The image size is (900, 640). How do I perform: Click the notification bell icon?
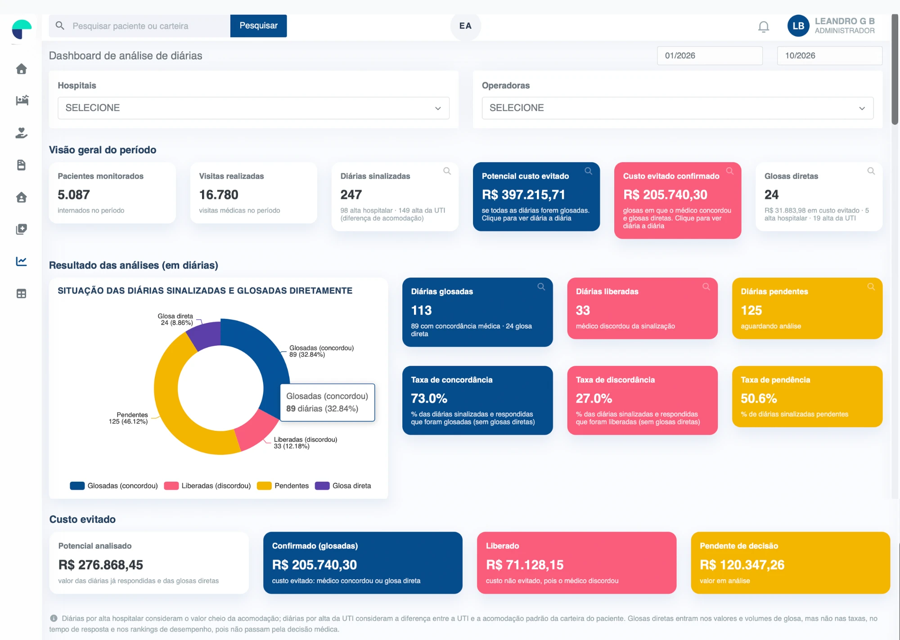pyautogui.click(x=763, y=27)
